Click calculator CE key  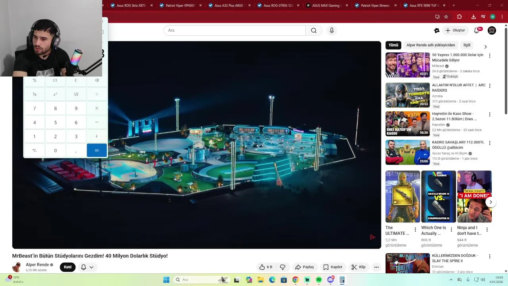(55, 80)
